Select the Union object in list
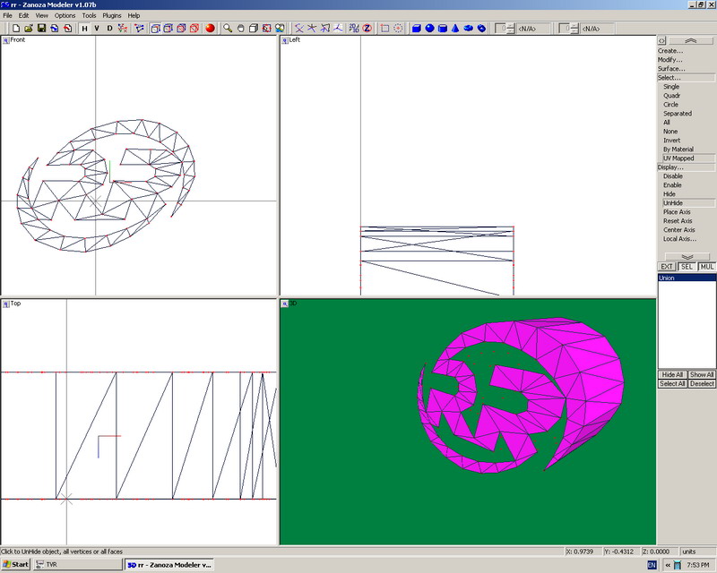This screenshot has width=717, height=573. pos(687,278)
